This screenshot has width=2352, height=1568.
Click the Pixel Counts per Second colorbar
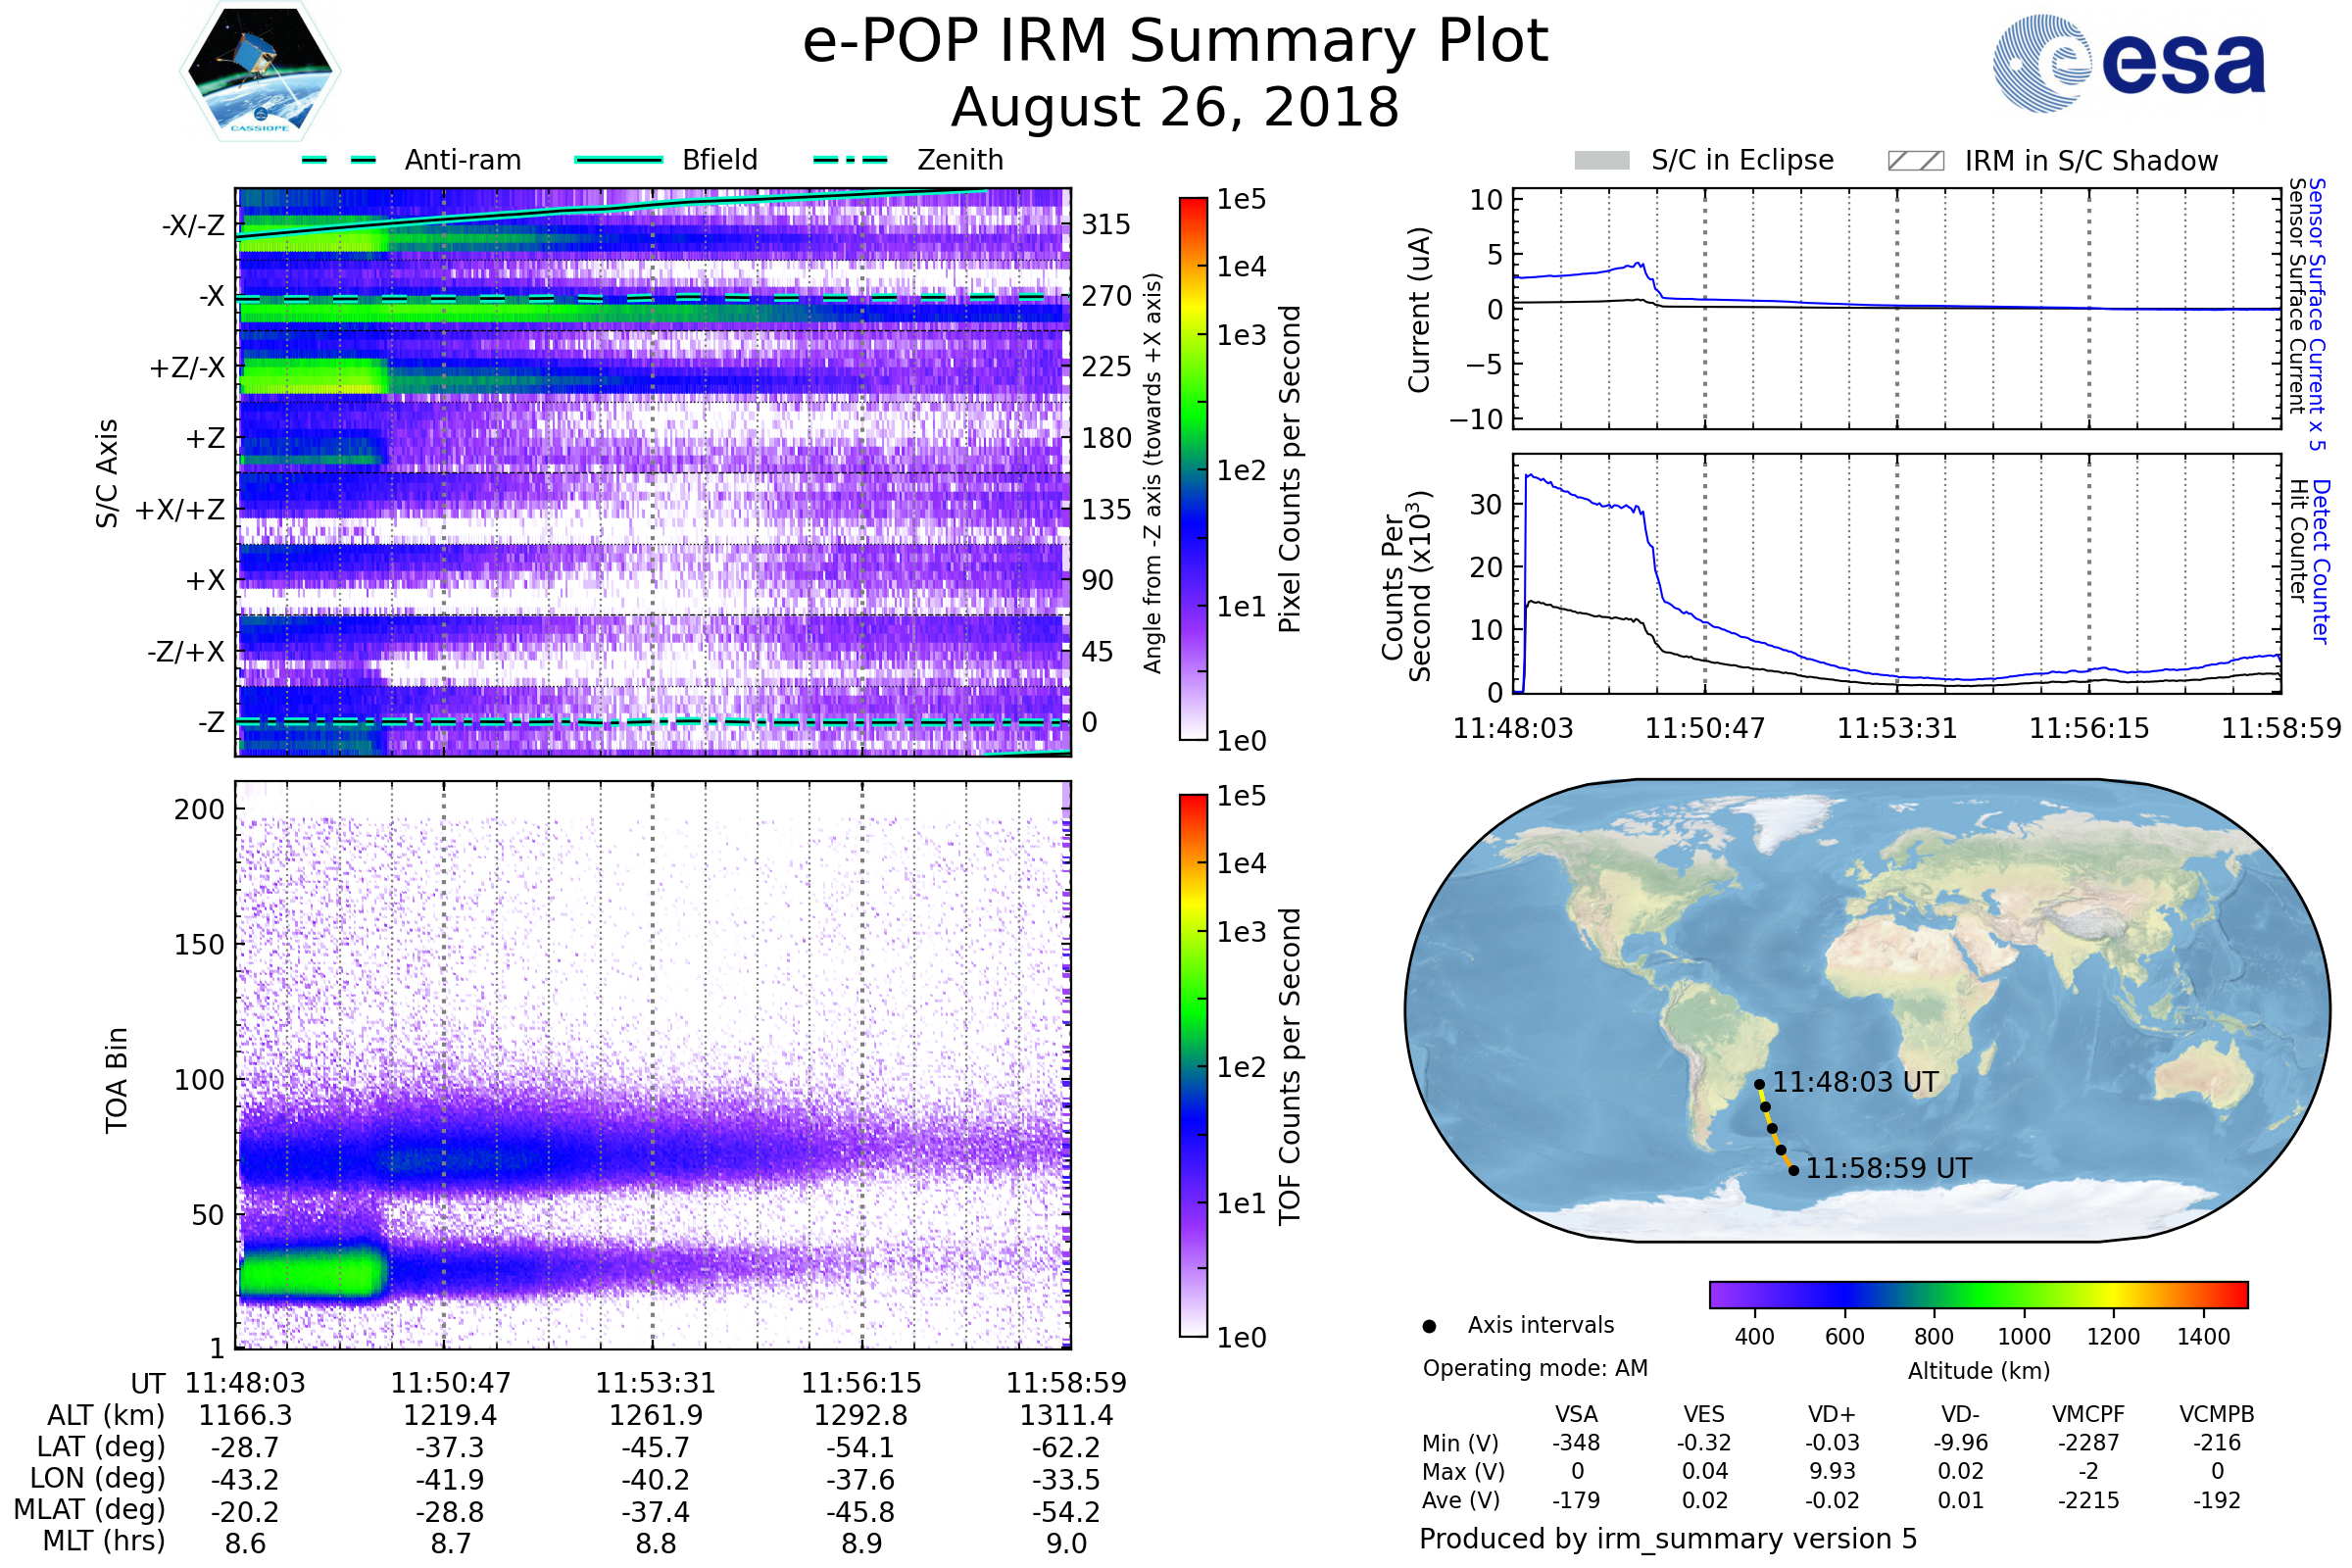[1193, 468]
